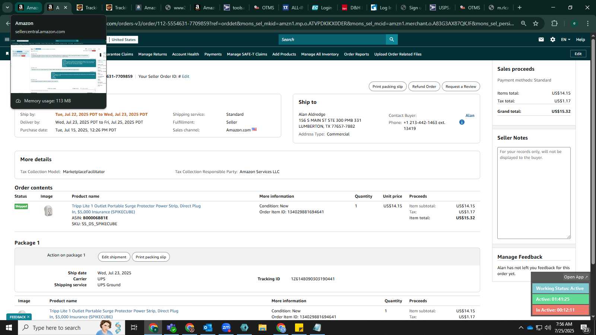The height and width of the screenshot is (335, 596).
Task: Click the browser back arrow
Action: pyautogui.click(x=8, y=23)
